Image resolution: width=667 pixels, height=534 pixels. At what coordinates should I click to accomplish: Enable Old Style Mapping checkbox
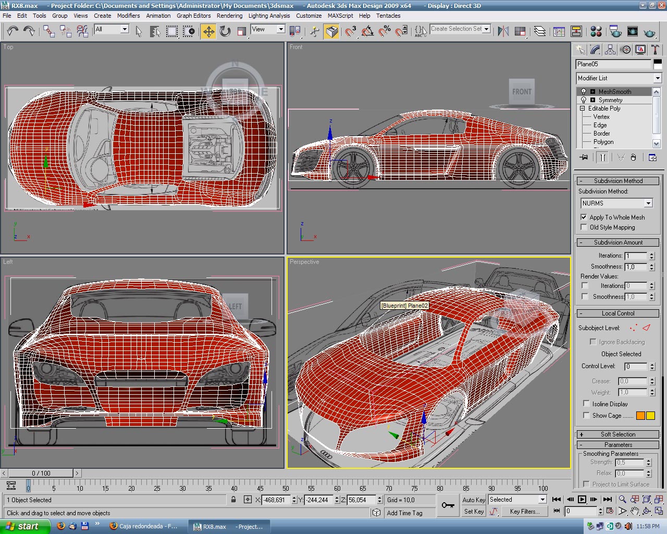pos(584,227)
